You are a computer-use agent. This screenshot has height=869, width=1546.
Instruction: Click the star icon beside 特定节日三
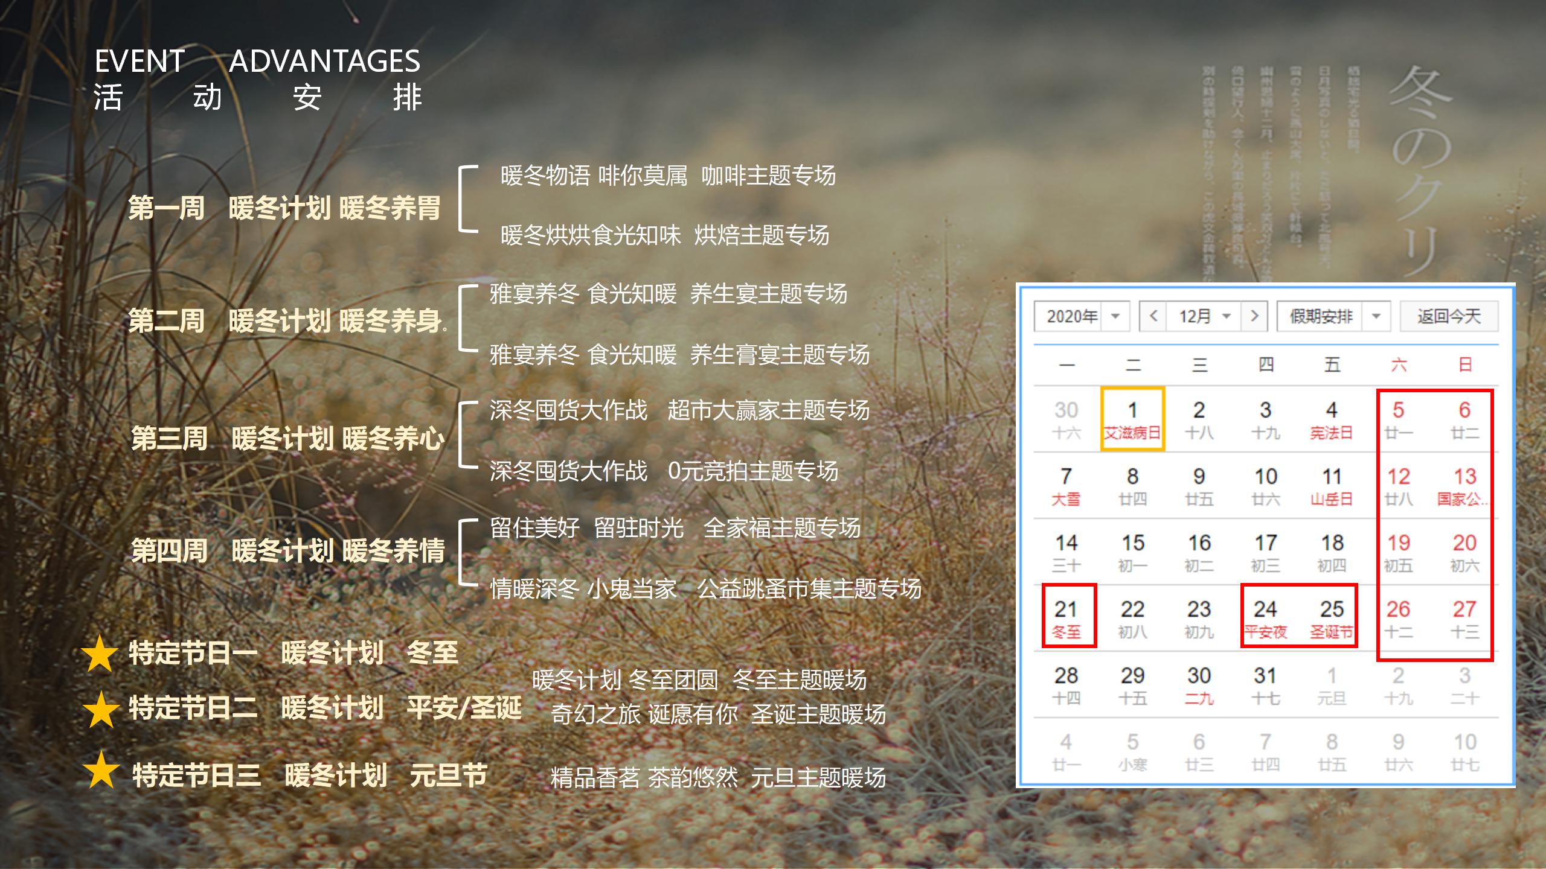[x=101, y=769]
